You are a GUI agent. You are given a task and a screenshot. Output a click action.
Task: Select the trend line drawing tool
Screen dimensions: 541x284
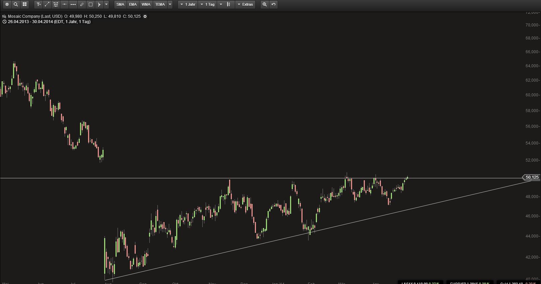point(47,4)
